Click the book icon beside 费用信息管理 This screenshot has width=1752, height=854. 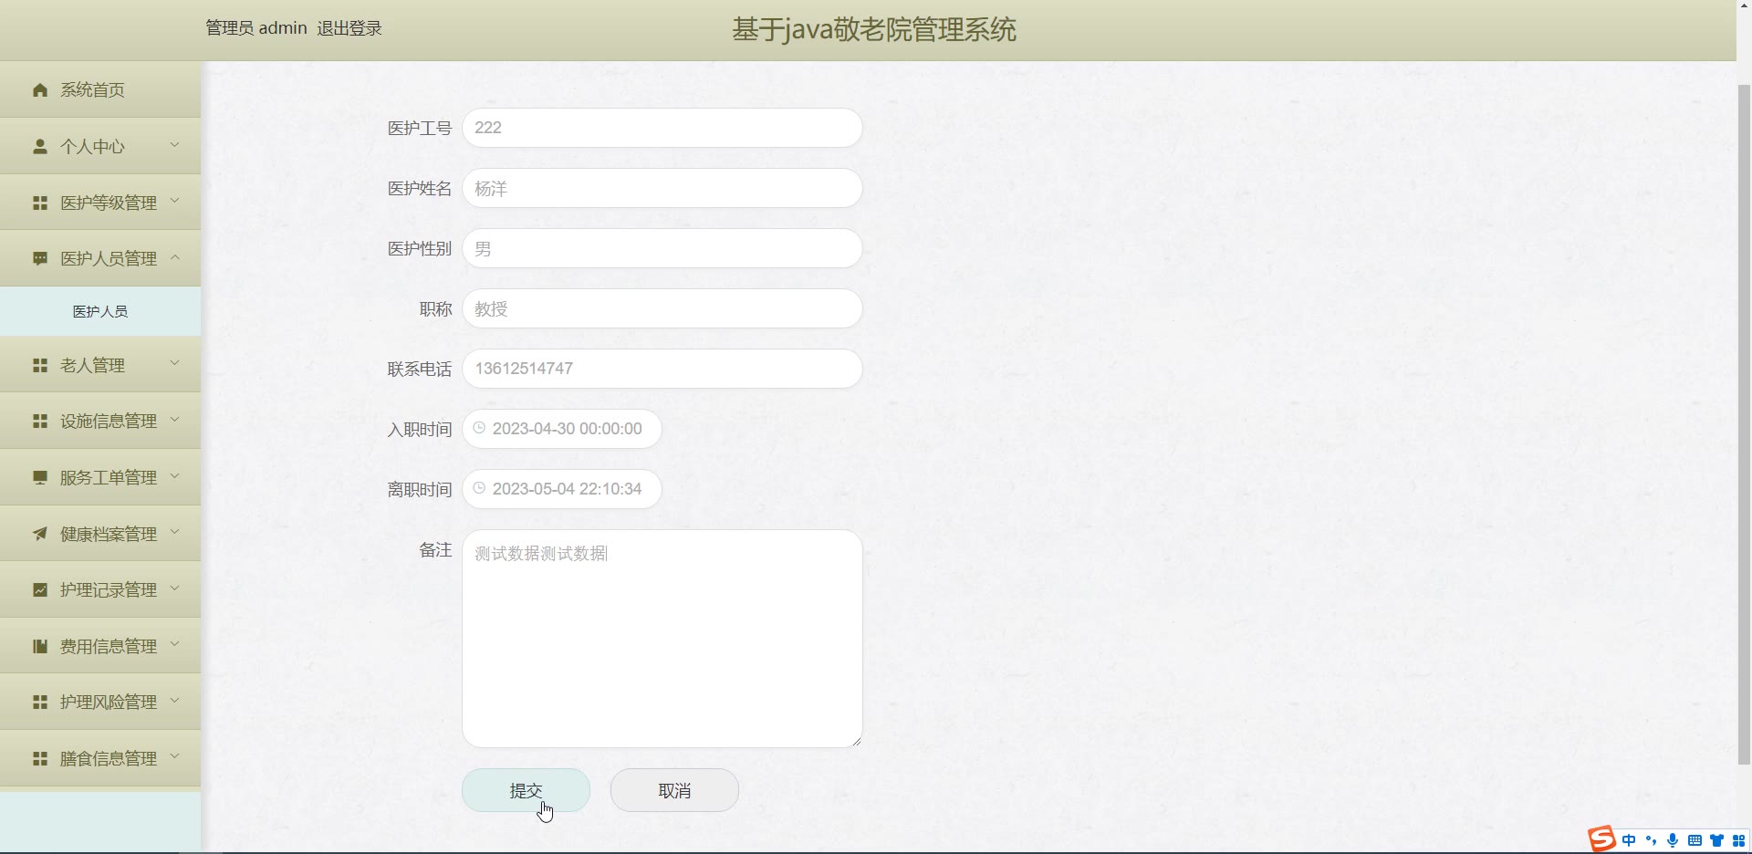tap(40, 646)
